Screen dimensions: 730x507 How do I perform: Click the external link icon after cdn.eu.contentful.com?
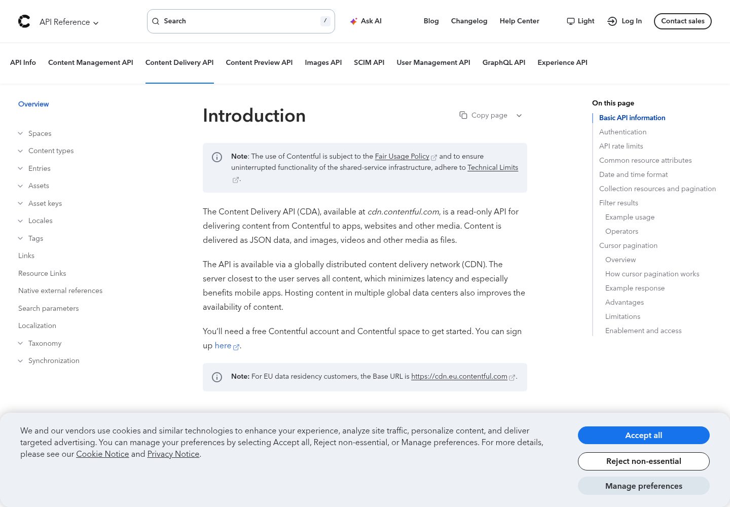[512, 377]
